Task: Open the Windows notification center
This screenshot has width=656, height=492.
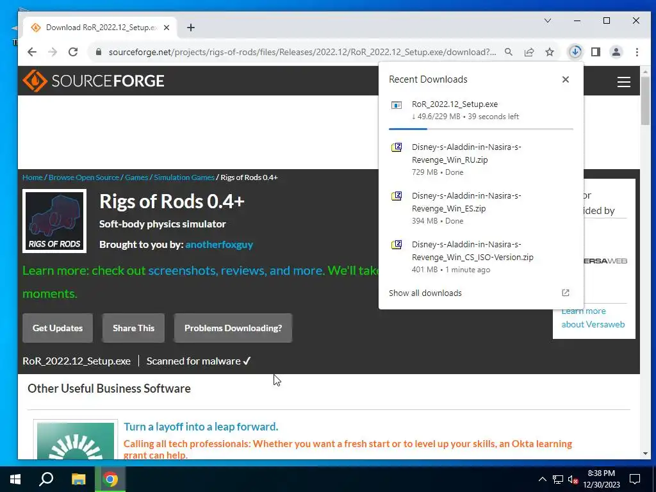Action: [x=635, y=479]
